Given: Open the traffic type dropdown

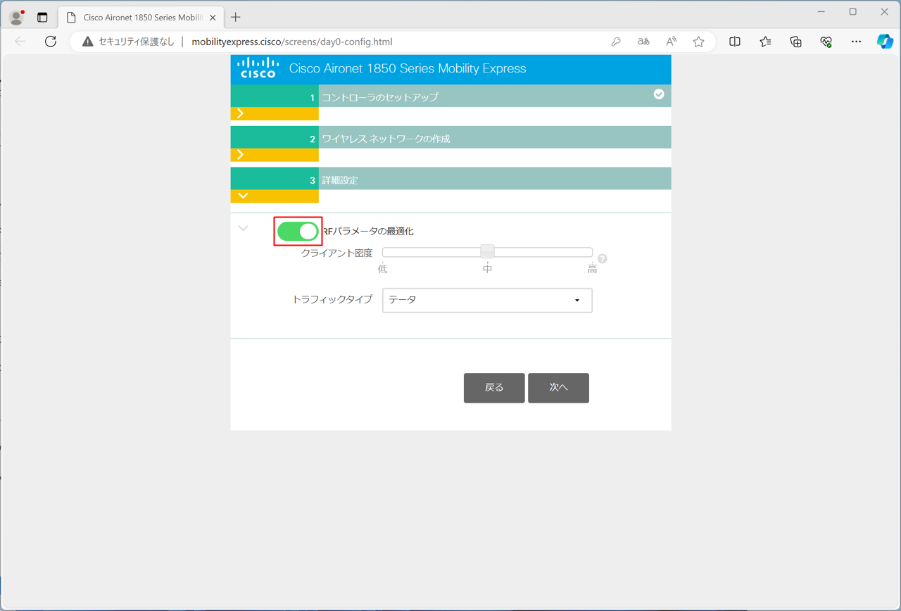Looking at the screenshot, I should click(487, 300).
